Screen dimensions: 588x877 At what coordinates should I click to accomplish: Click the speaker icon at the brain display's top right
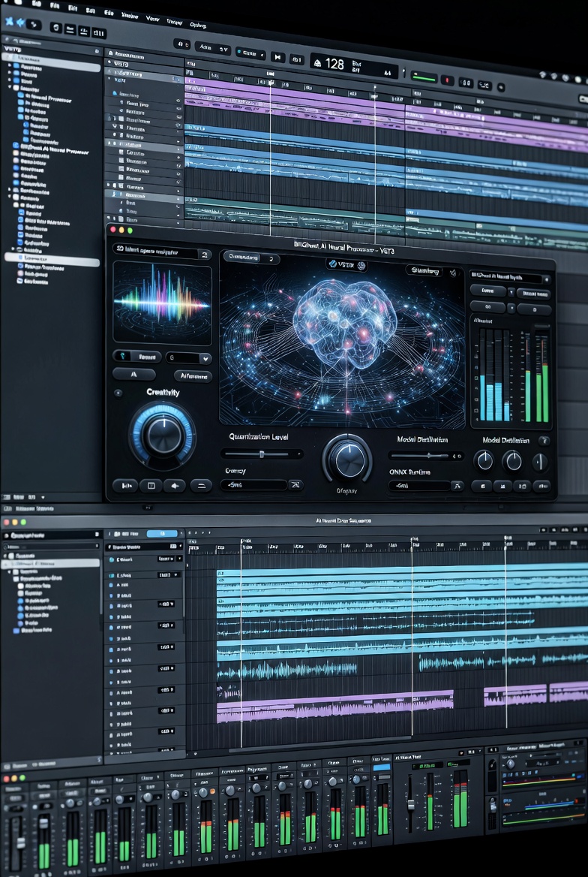453,273
